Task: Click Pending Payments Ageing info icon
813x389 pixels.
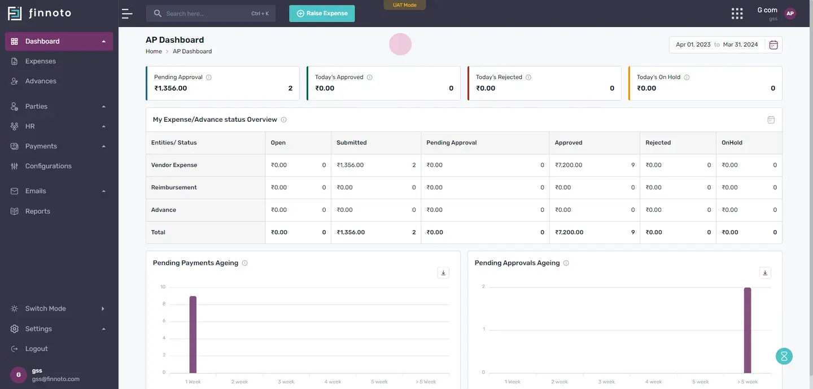Action: pyautogui.click(x=244, y=263)
